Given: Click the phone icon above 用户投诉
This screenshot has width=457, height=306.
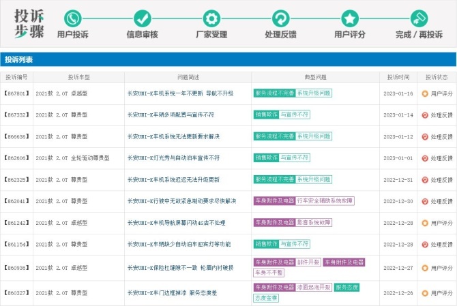Looking at the screenshot, I should 73,18.
